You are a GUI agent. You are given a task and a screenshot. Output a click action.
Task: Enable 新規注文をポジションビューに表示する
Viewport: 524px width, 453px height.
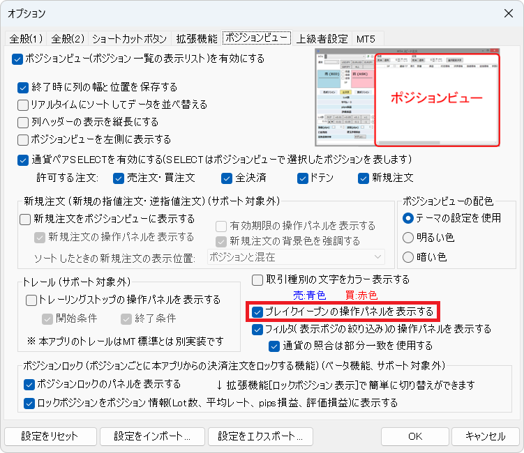coord(25,220)
